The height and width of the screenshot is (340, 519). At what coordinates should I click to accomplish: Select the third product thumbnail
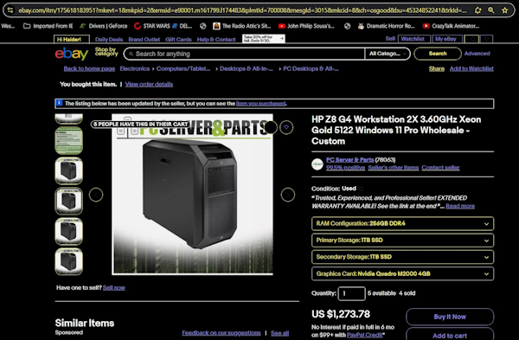point(69,170)
